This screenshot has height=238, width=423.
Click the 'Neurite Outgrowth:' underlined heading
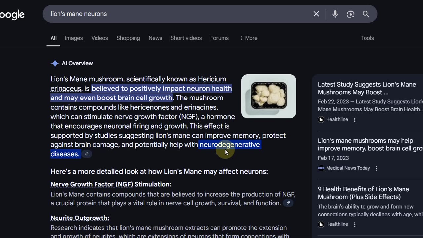[80, 218]
